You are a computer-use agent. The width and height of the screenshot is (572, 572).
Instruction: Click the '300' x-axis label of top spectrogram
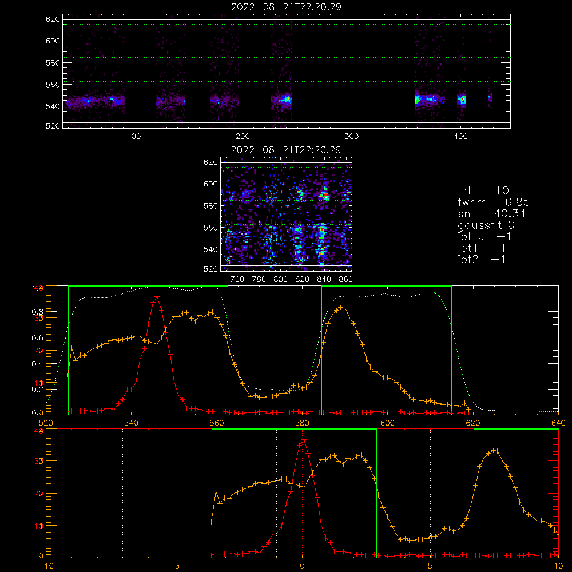(x=352, y=137)
